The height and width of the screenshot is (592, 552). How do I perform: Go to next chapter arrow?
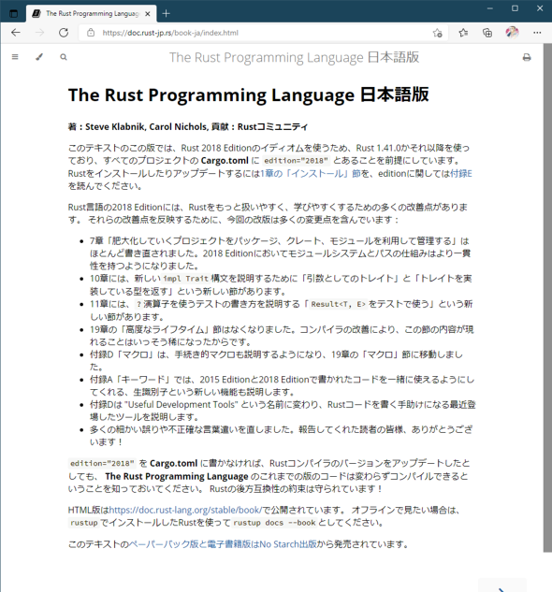tap(501, 587)
